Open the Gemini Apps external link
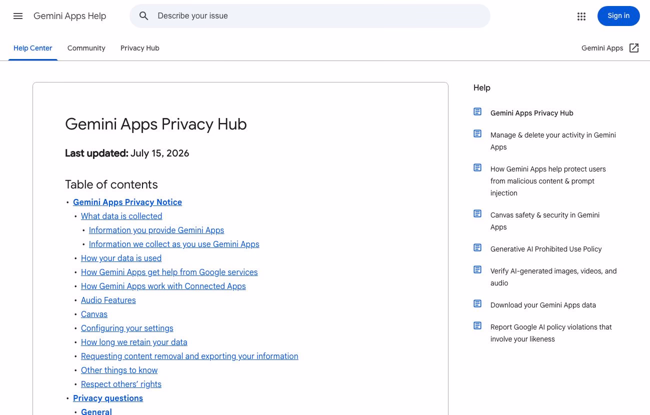Image resolution: width=650 pixels, height=415 pixels. click(610, 48)
